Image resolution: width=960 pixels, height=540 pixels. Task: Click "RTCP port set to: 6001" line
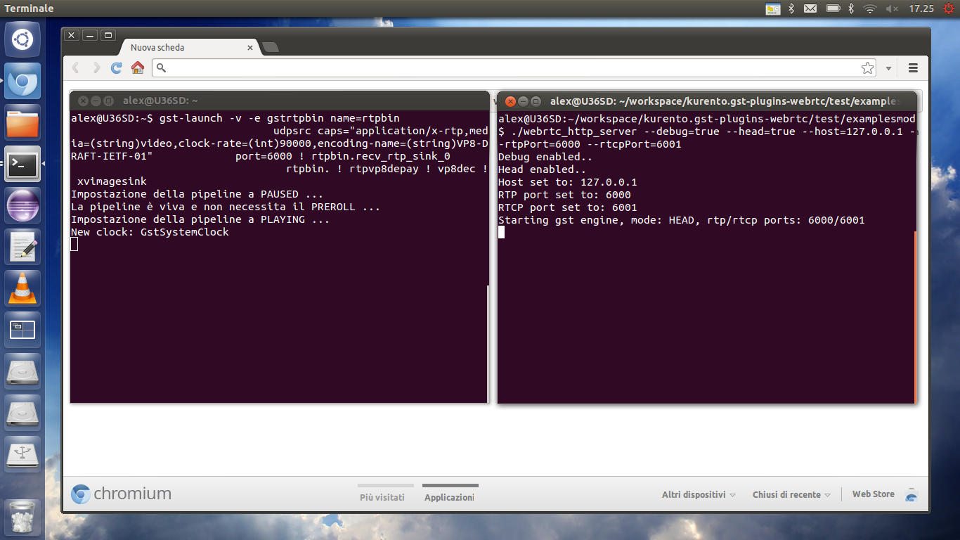click(x=568, y=207)
